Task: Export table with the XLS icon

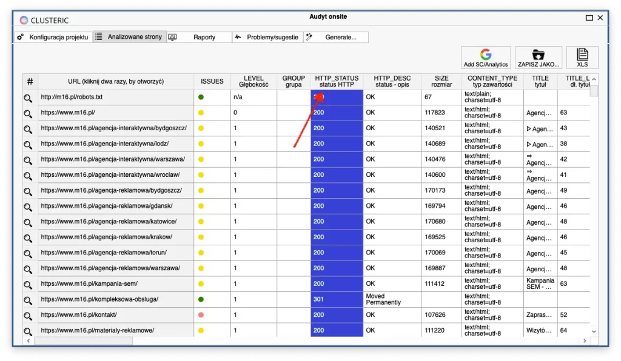Action: pos(582,58)
